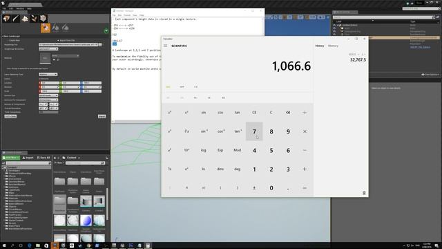Open Microsoft Edge from the taskbar
This screenshot has width=442, height=249.
[x=29, y=246]
